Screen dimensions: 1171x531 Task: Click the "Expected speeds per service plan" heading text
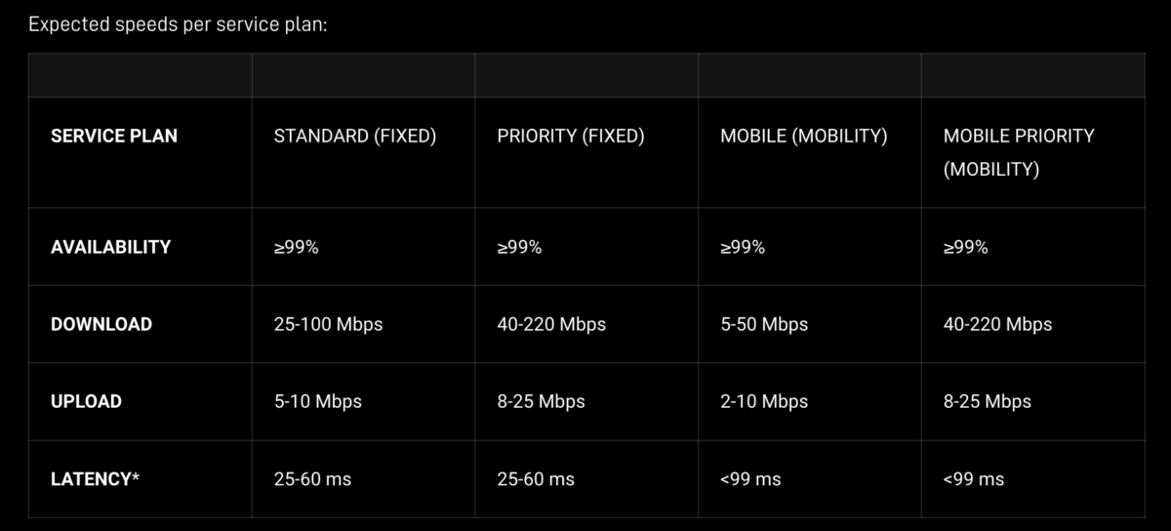pos(178,23)
